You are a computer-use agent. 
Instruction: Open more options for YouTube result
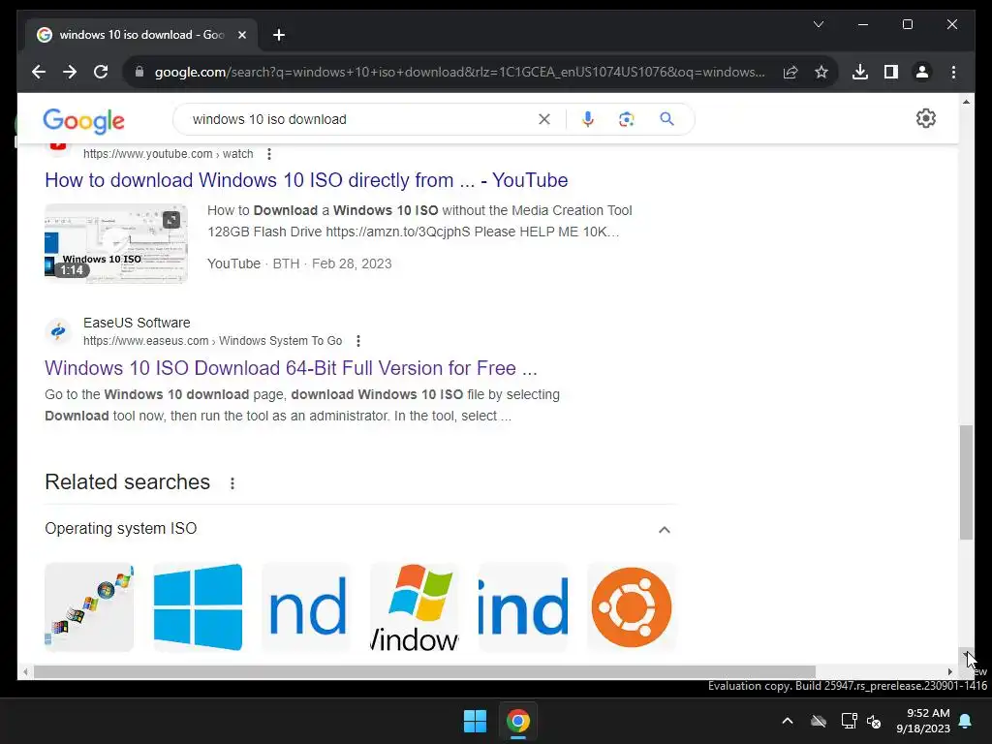269,154
